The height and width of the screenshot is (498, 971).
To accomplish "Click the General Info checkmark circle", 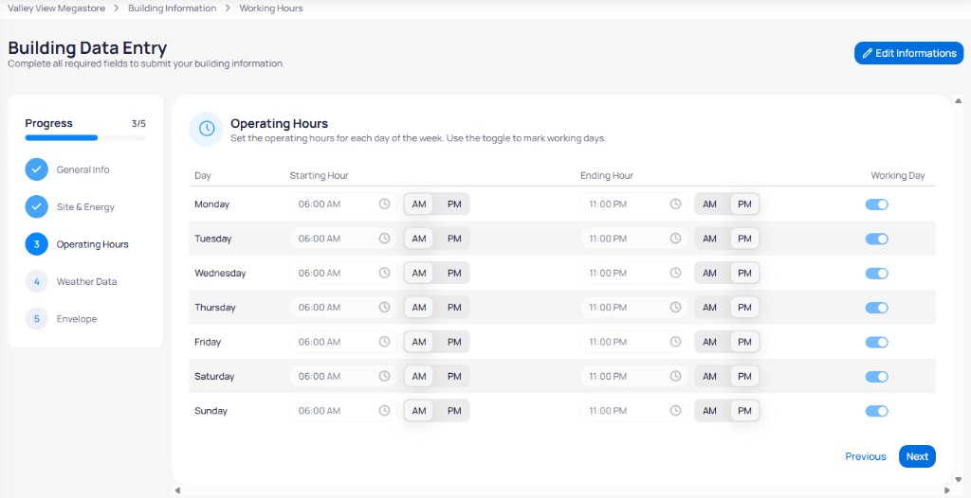I will tap(37, 169).
